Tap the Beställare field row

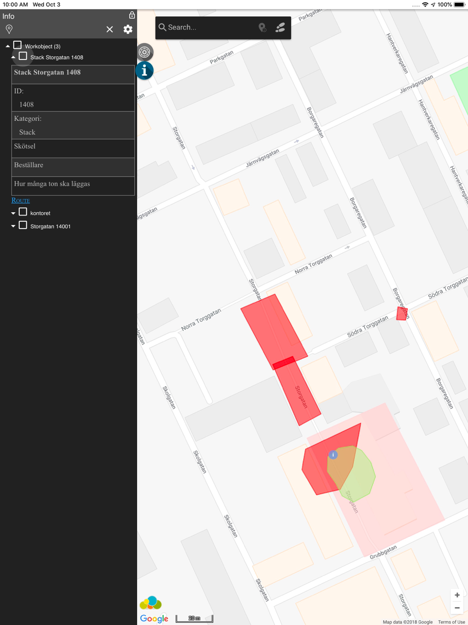(x=73, y=167)
